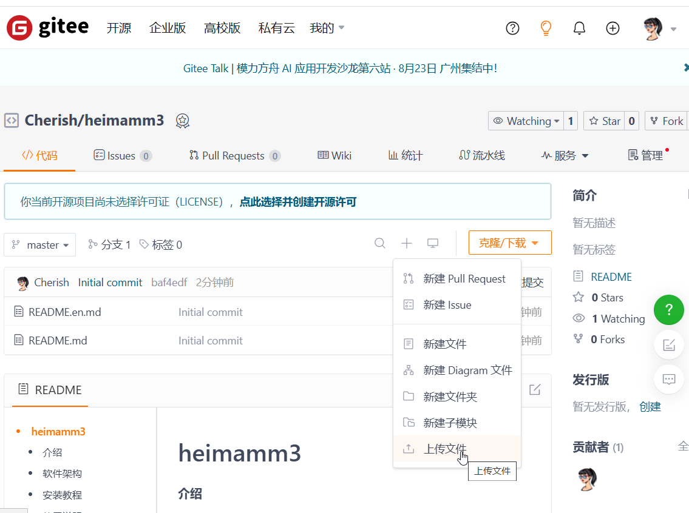
Task: Open the 我的 dropdown menu
Action: (327, 28)
